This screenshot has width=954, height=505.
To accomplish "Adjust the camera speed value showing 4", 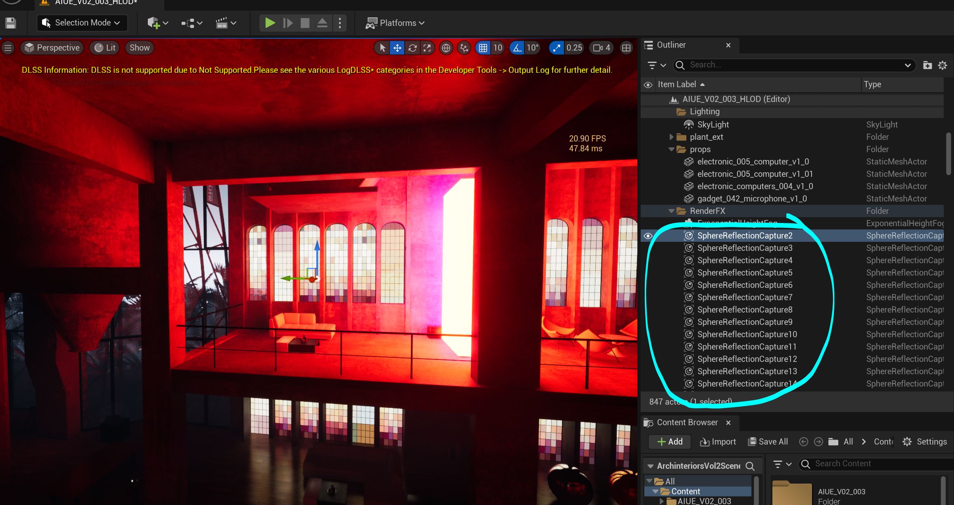I will 601,48.
